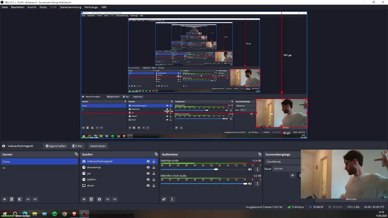Click the Filter button
This screenshot has height=218, width=388.
coord(77,146)
